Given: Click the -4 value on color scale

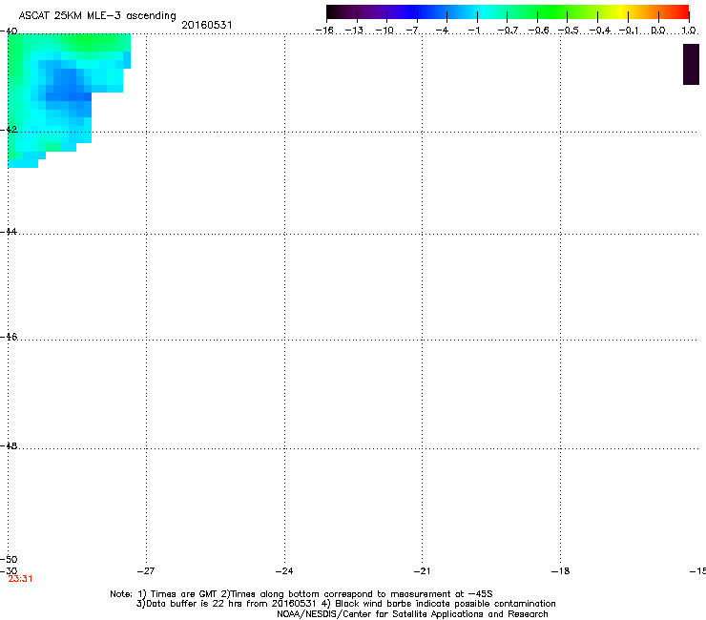Looking at the screenshot, I should 442,31.
